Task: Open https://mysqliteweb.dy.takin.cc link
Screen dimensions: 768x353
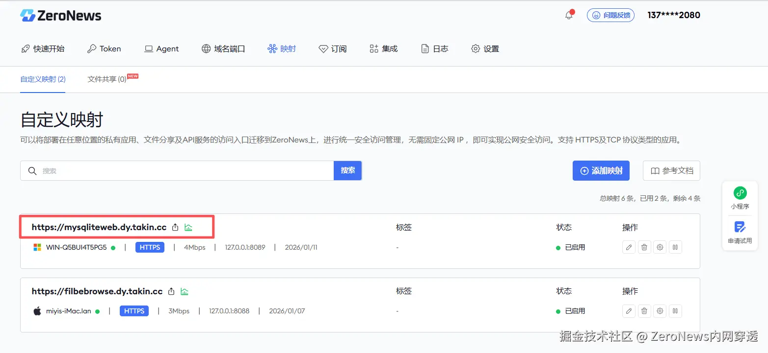Action: click(x=99, y=227)
